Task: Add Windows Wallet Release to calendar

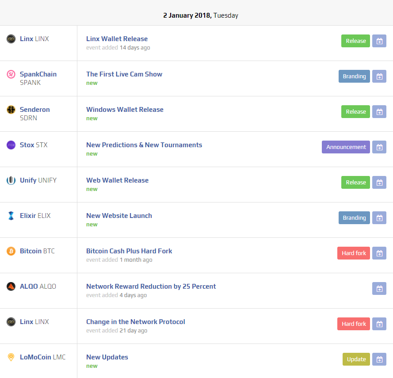Action: tap(379, 111)
